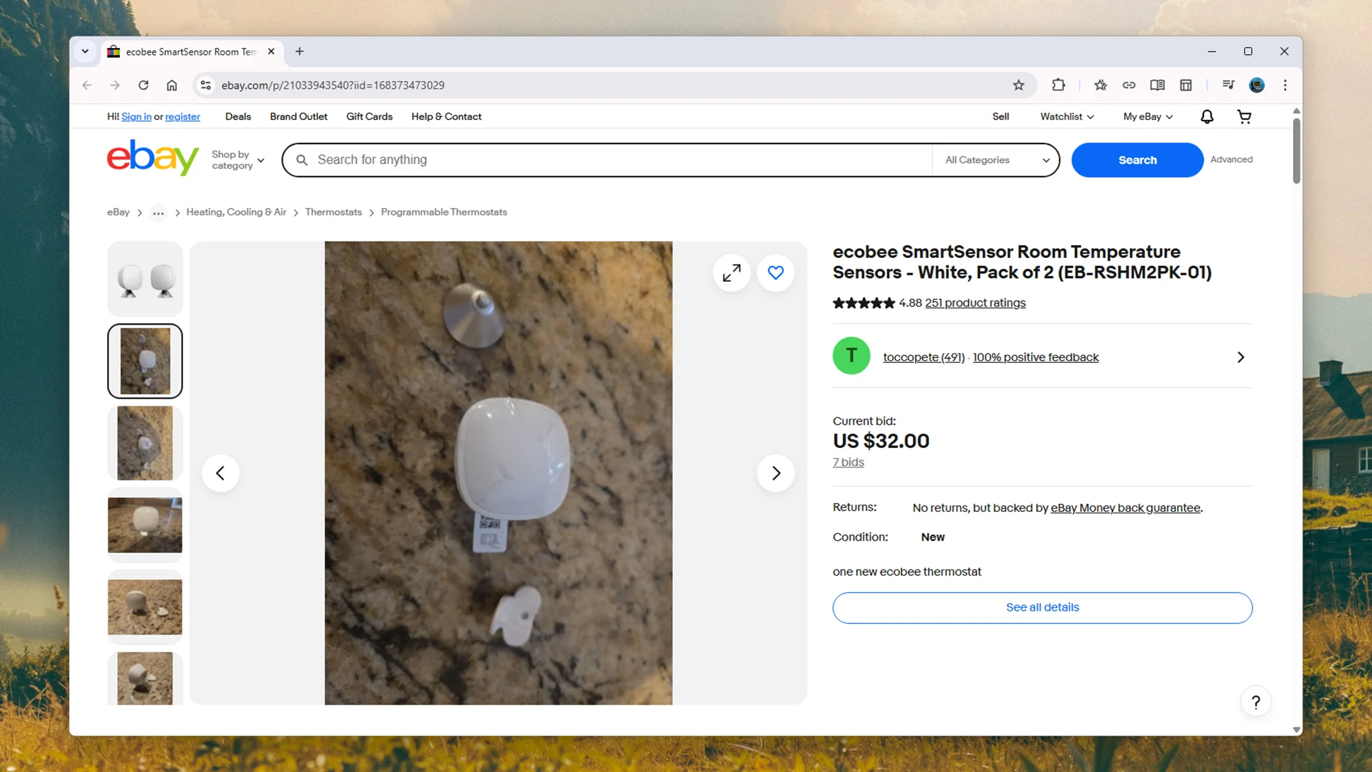Open the tab search dropdown arrow

[85, 51]
